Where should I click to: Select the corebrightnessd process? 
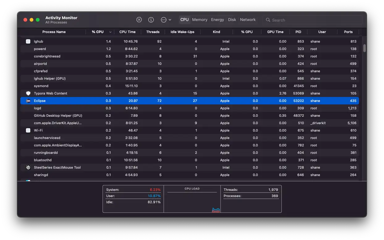pos(190,56)
